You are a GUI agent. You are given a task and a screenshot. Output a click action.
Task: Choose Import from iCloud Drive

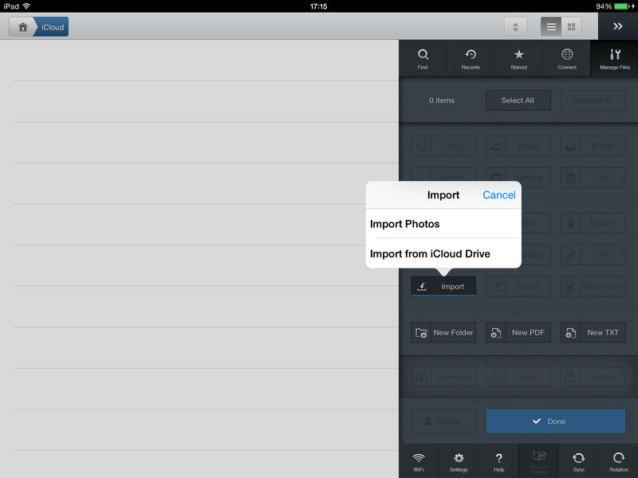point(443,253)
